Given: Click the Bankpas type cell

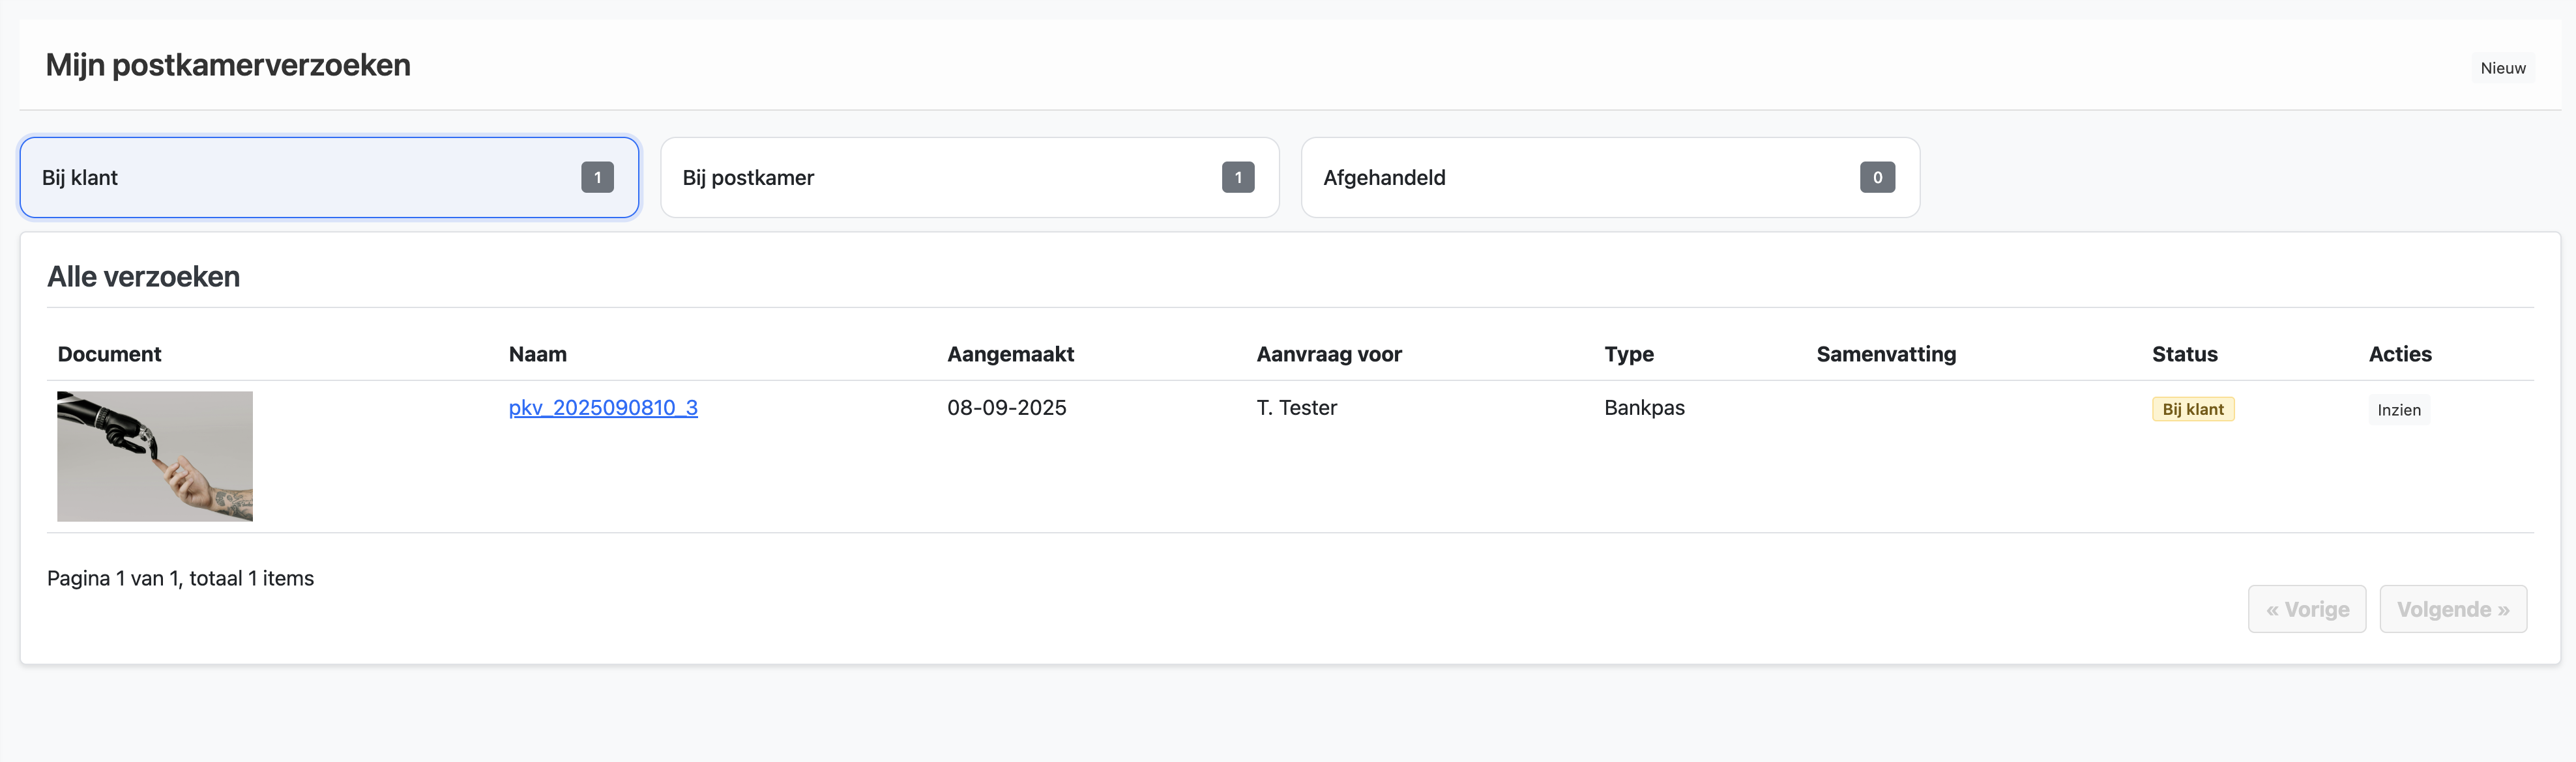Looking at the screenshot, I should tap(1644, 408).
